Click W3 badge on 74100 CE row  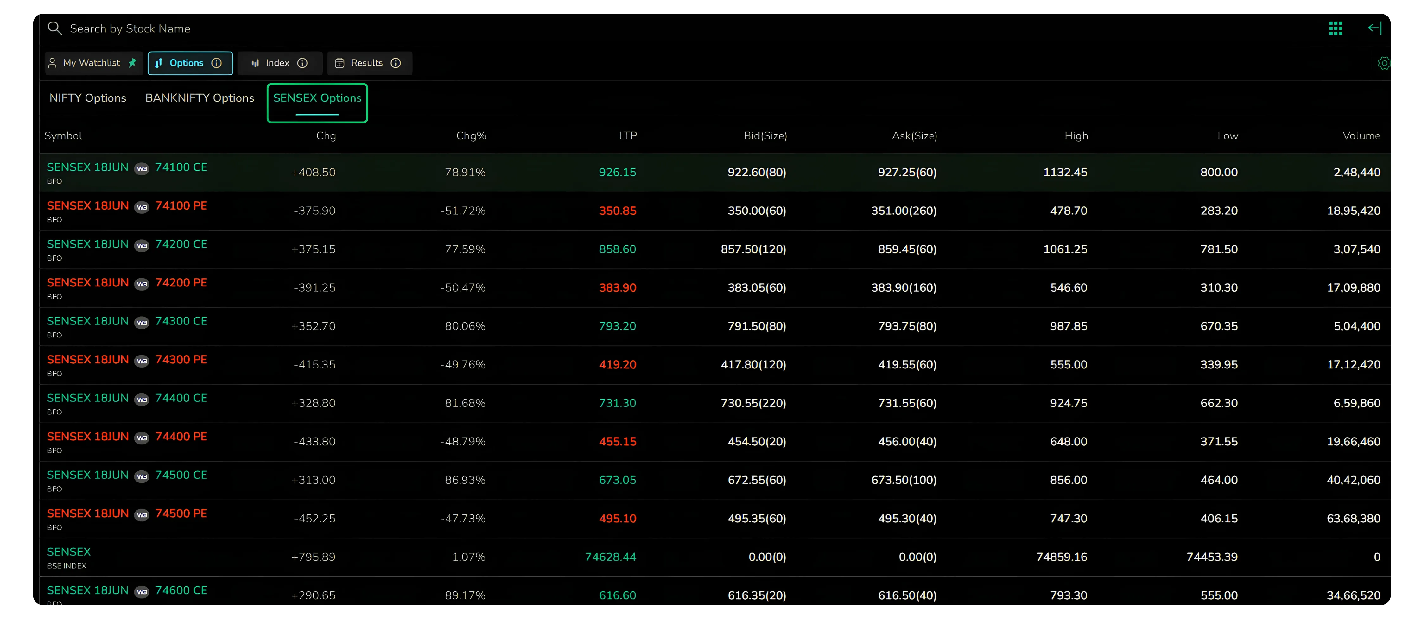pyautogui.click(x=142, y=168)
